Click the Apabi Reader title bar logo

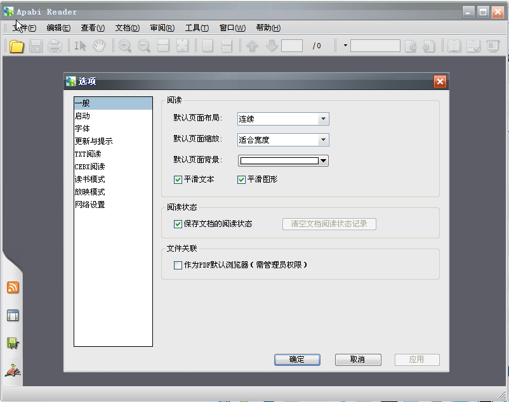[x=9, y=11]
